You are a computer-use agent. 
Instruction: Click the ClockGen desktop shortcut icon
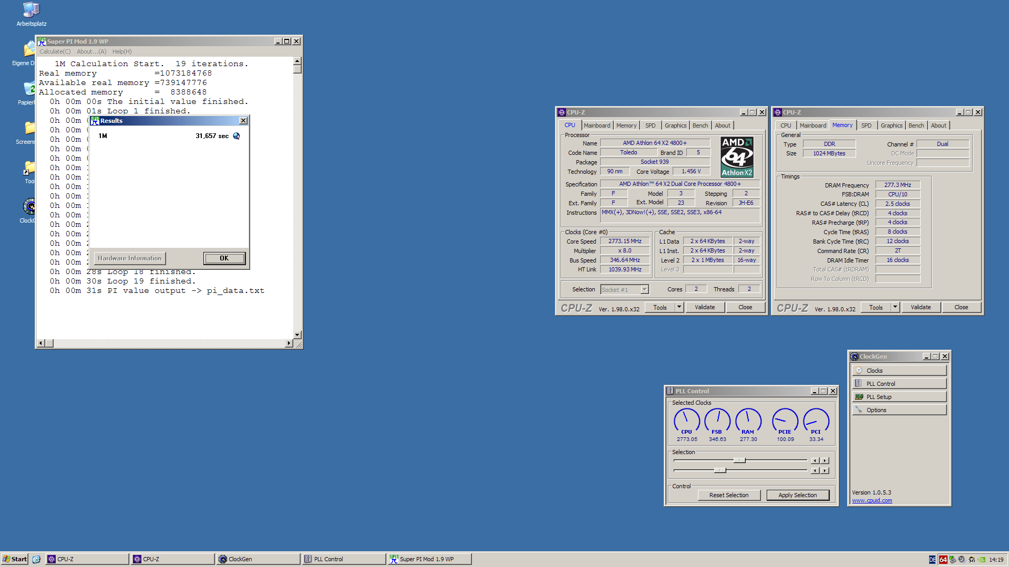pyautogui.click(x=29, y=206)
